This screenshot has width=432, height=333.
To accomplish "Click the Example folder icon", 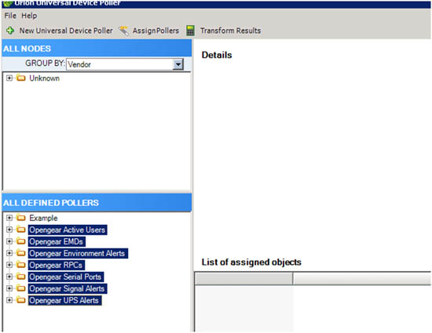I will click(21, 218).
